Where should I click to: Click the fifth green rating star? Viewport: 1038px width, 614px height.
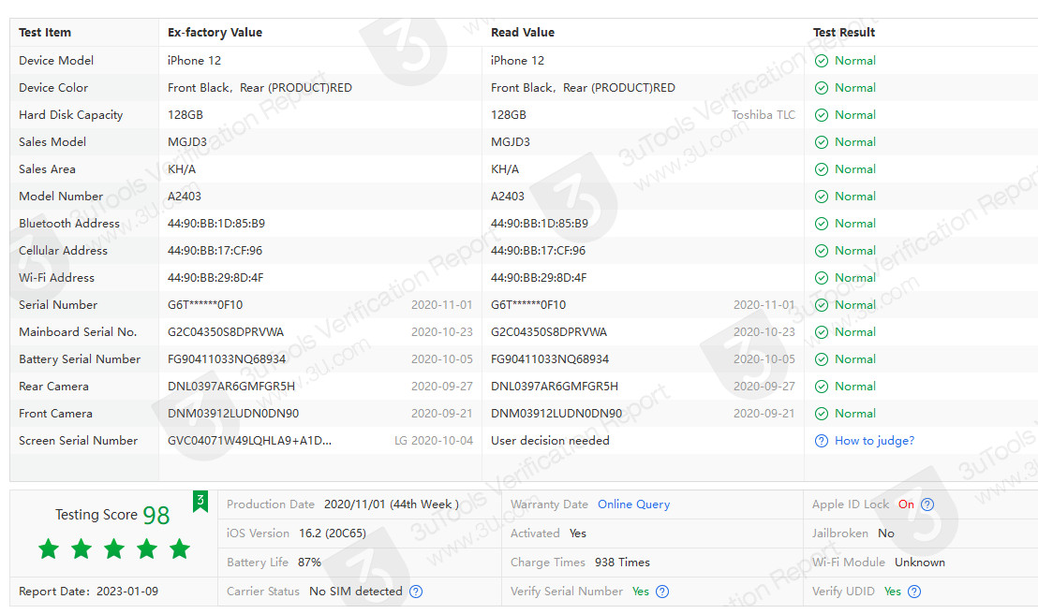tap(180, 549)
